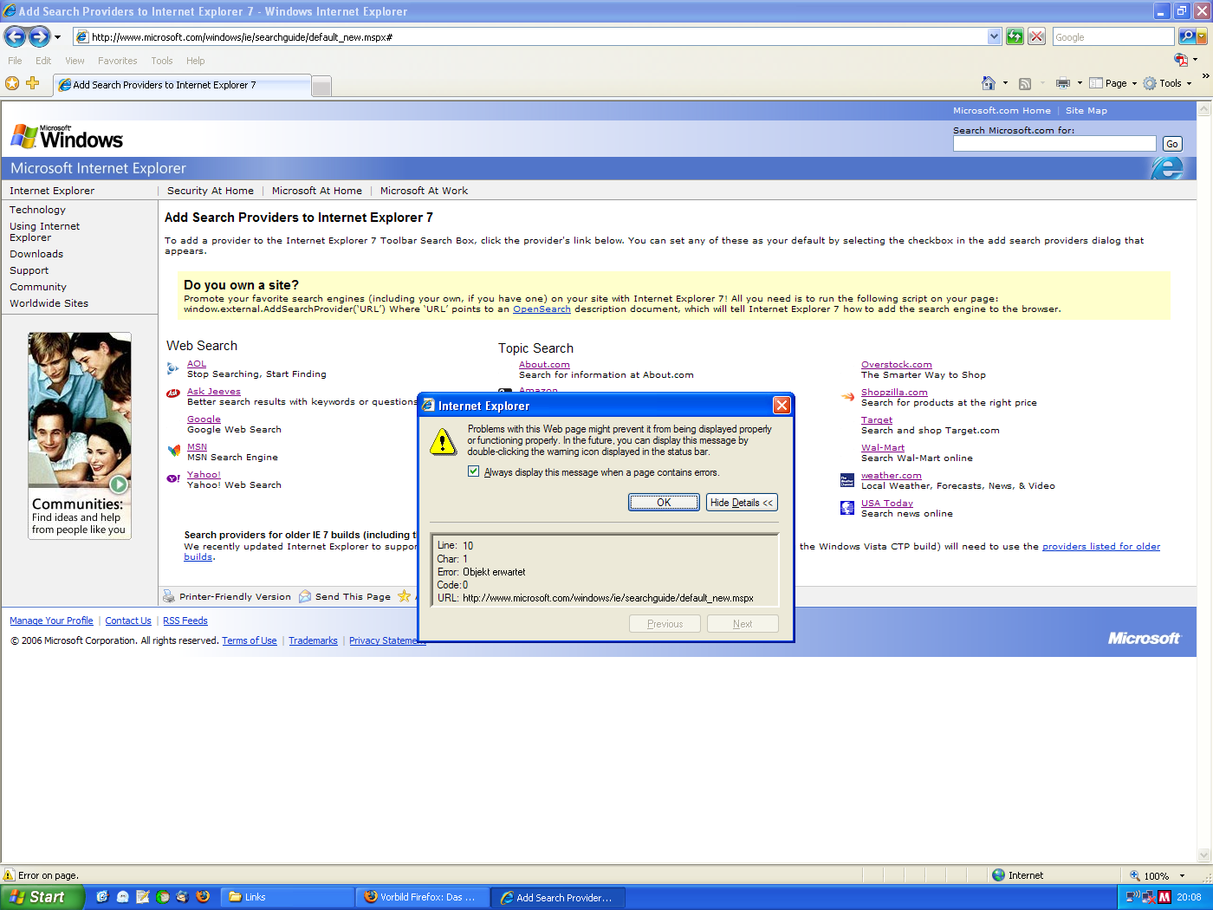Click the MSN butterfly icon
The height and width of the screenshot is (910, 1213).
(174, 451)
